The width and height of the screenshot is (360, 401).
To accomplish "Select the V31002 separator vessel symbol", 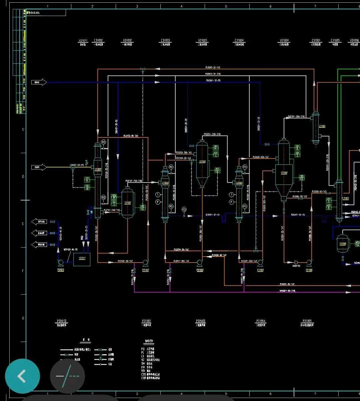I will point(128,202).
